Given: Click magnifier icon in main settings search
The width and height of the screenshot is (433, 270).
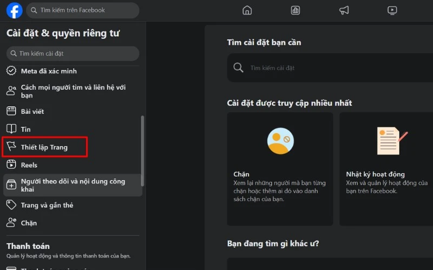Looking at the screenshot, I should tap(238, 67).
